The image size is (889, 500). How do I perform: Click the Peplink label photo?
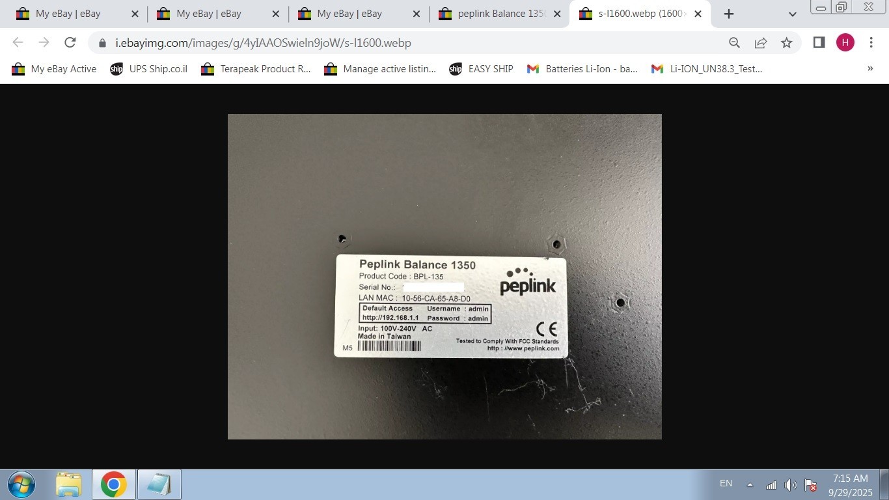point(444,277)
